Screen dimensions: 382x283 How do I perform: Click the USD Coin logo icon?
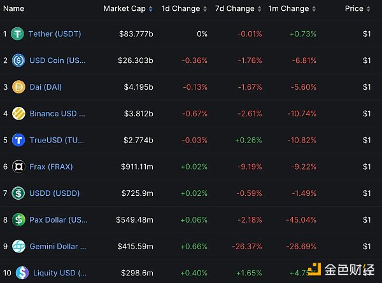click(x=18, y=60)
